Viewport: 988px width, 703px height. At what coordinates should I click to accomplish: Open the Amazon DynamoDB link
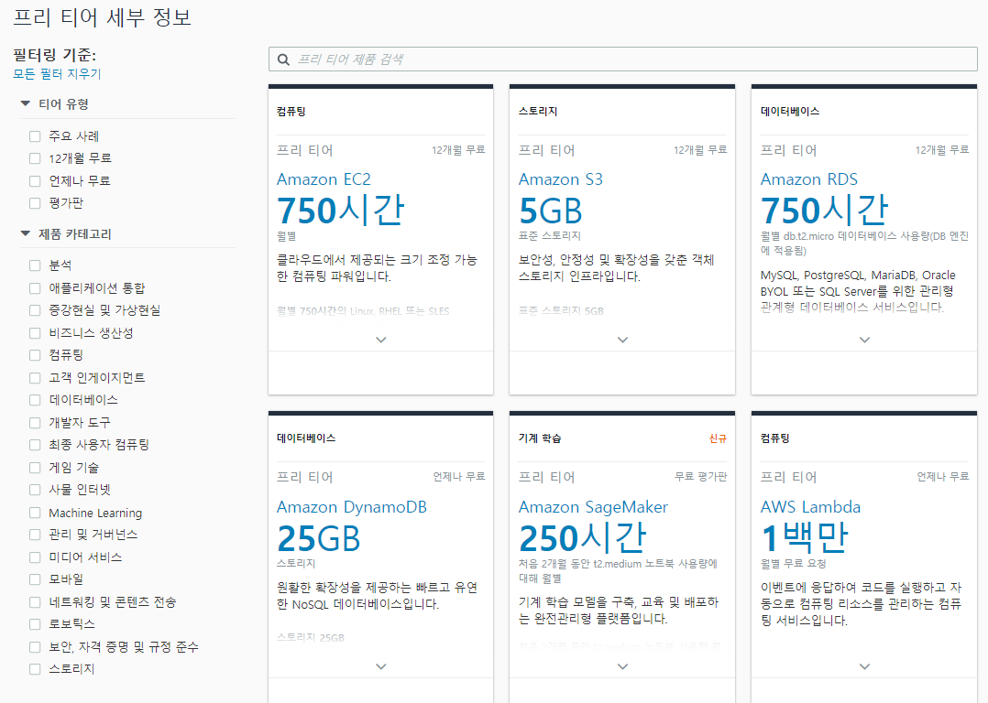[x=352, y=506]
